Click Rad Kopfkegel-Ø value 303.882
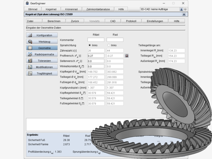Image resolution: width=212 pixels, height=159 pixels. 115,72
